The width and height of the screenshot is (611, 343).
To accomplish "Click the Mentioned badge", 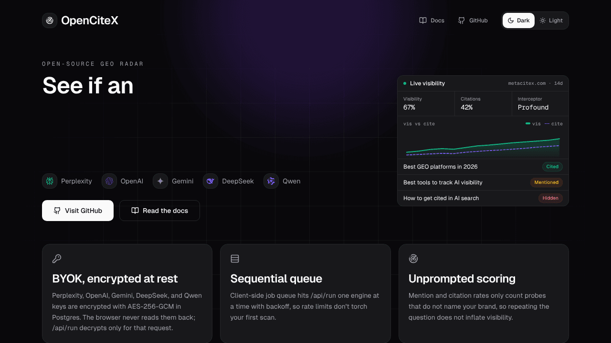I will click(547, 182).
